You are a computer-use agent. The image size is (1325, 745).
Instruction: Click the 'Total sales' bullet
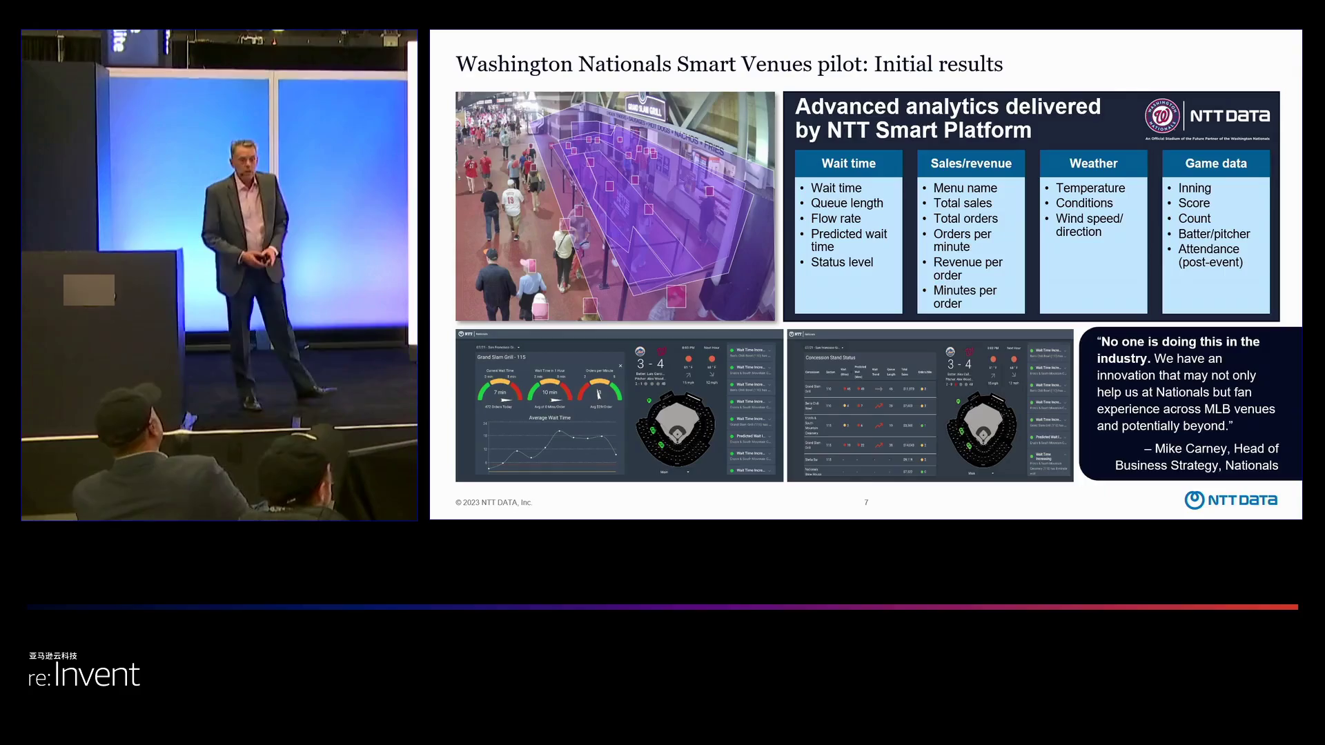tap(962, 203)
